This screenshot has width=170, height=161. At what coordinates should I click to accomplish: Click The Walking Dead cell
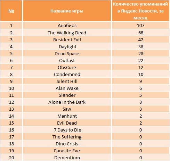pos(67,33)
